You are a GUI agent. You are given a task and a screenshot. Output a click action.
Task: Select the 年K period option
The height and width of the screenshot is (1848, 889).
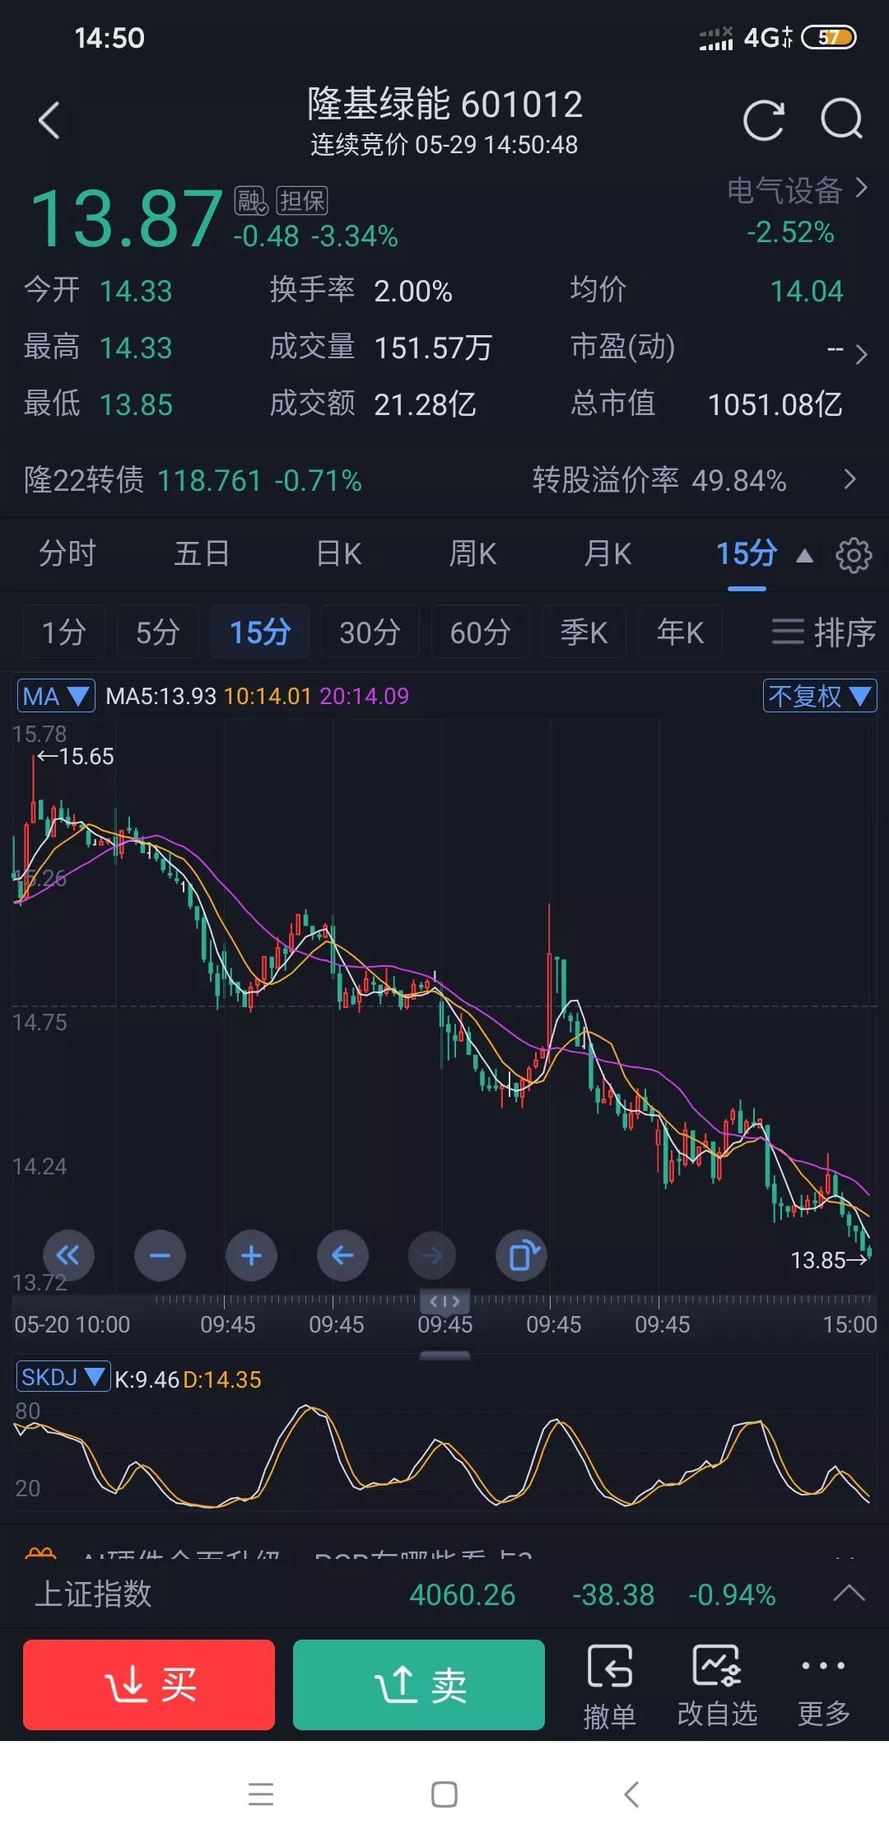[680, 632]
